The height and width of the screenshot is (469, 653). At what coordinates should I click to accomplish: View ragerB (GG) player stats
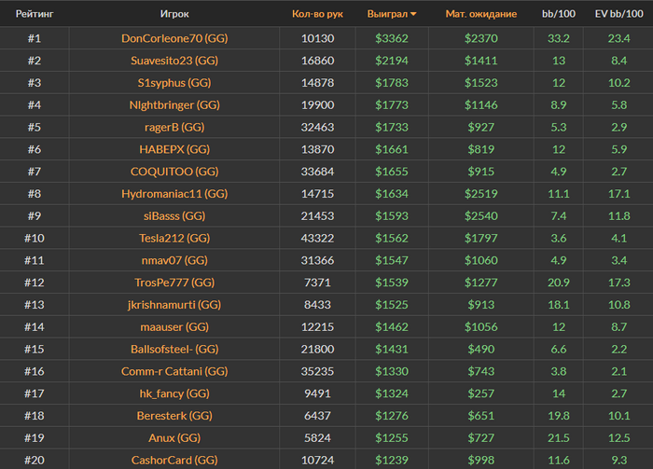point(174,127)
